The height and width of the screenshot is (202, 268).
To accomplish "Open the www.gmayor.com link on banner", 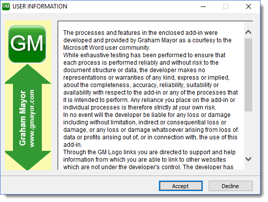I will tap(32, 118).
